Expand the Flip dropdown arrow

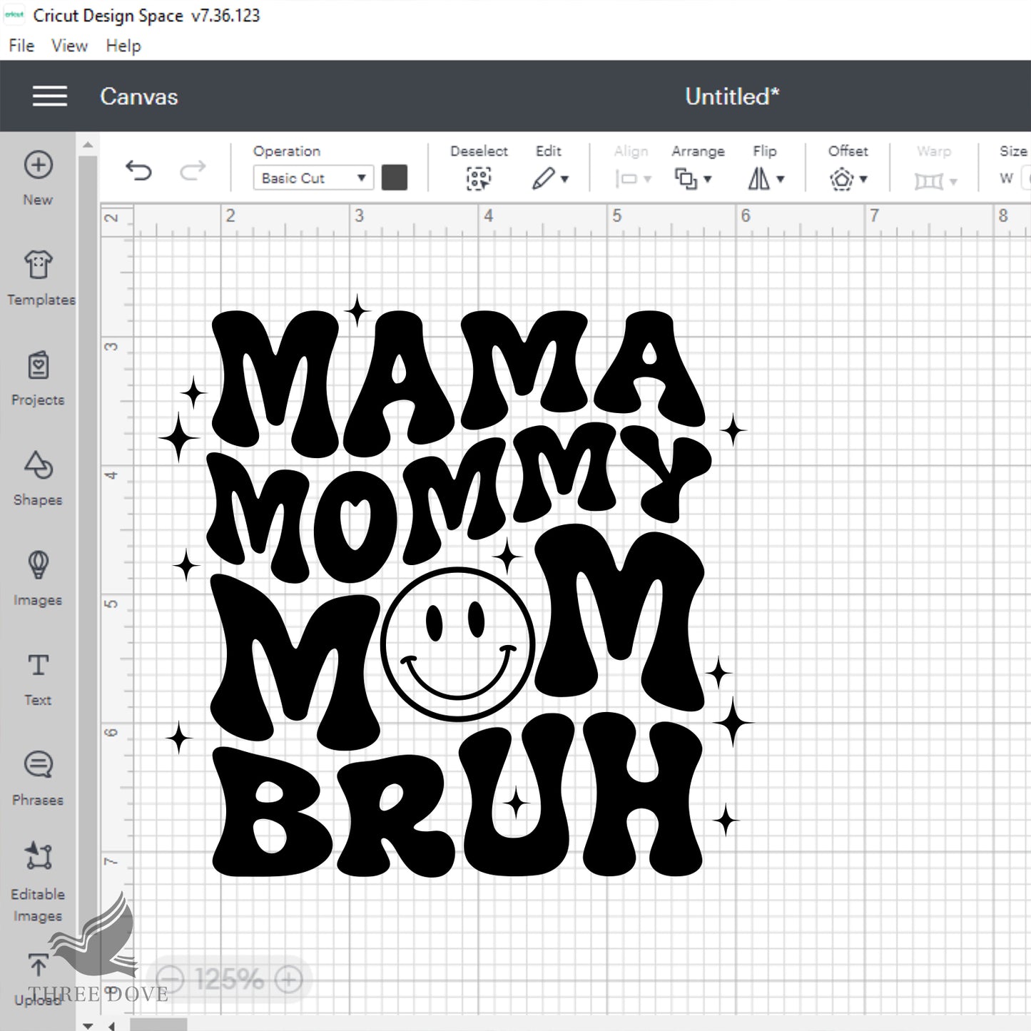[x=781, y=179]
